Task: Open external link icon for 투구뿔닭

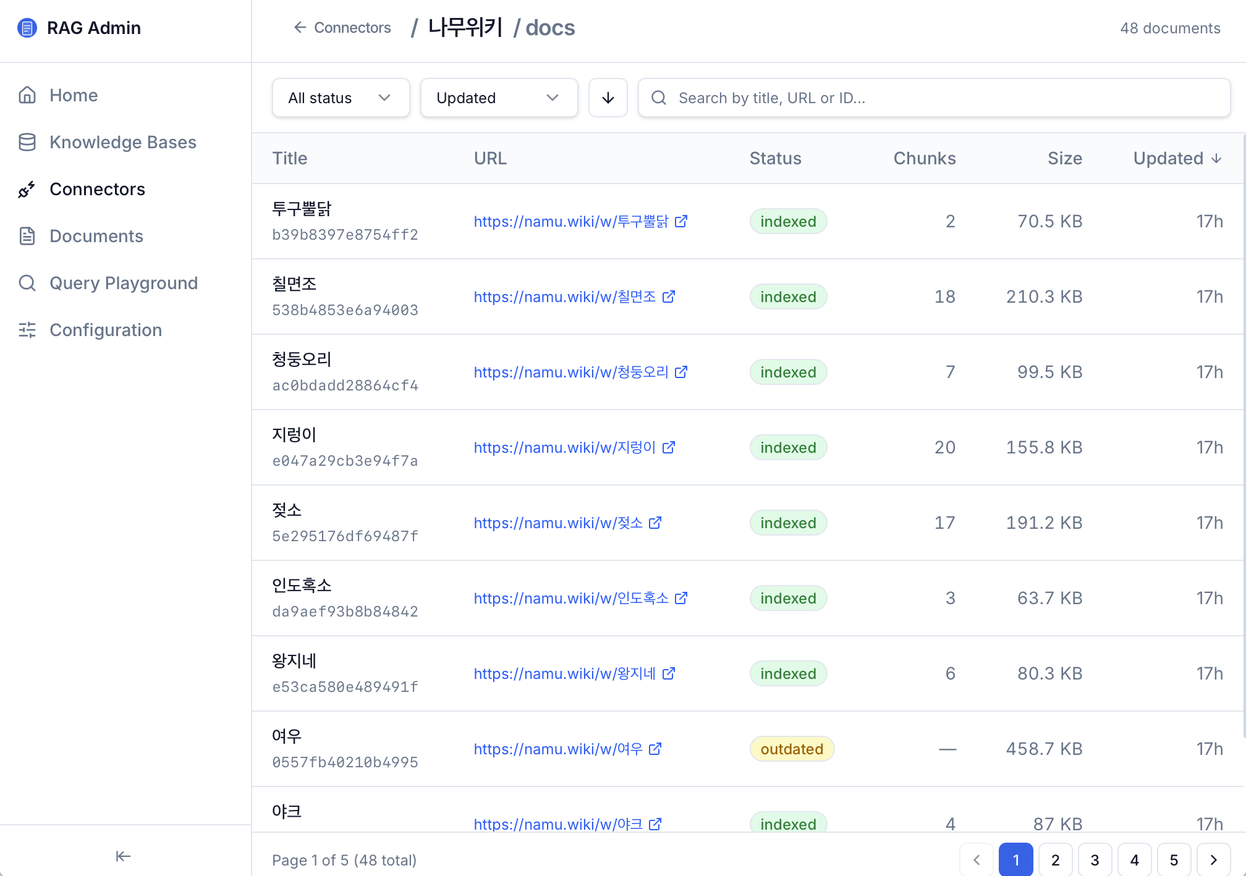Action: 681,221
